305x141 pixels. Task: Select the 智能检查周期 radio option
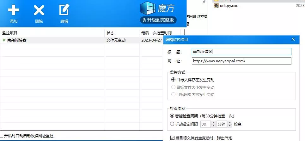pyautogui.click(x=172, y=116)
